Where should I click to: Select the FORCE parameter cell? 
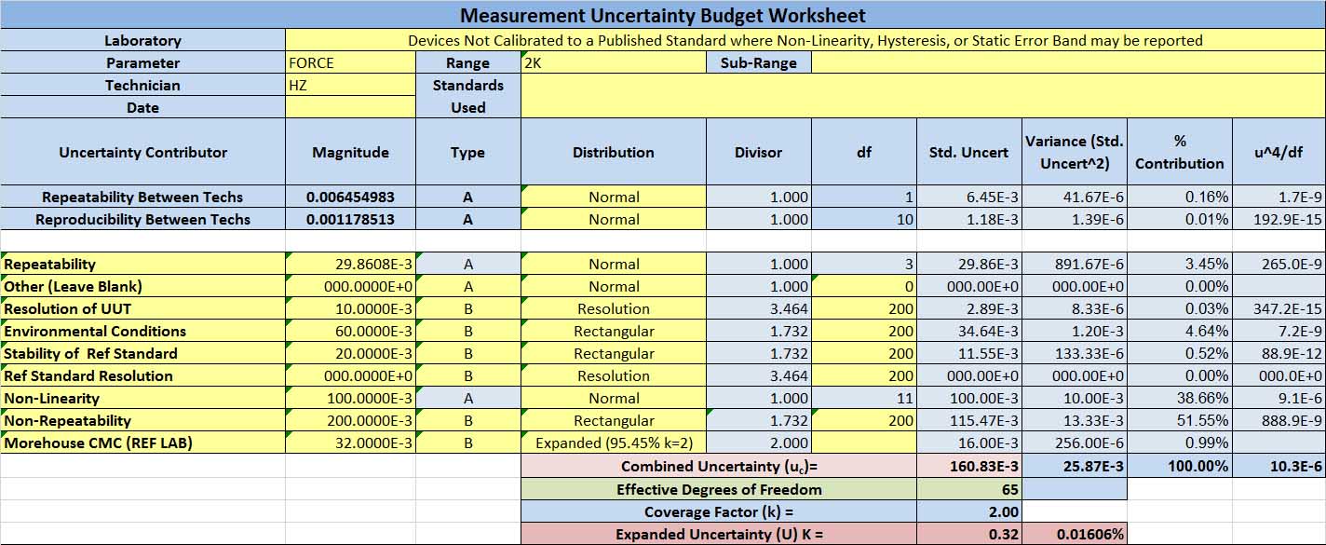pyautogui.click(x=349, y=62)
